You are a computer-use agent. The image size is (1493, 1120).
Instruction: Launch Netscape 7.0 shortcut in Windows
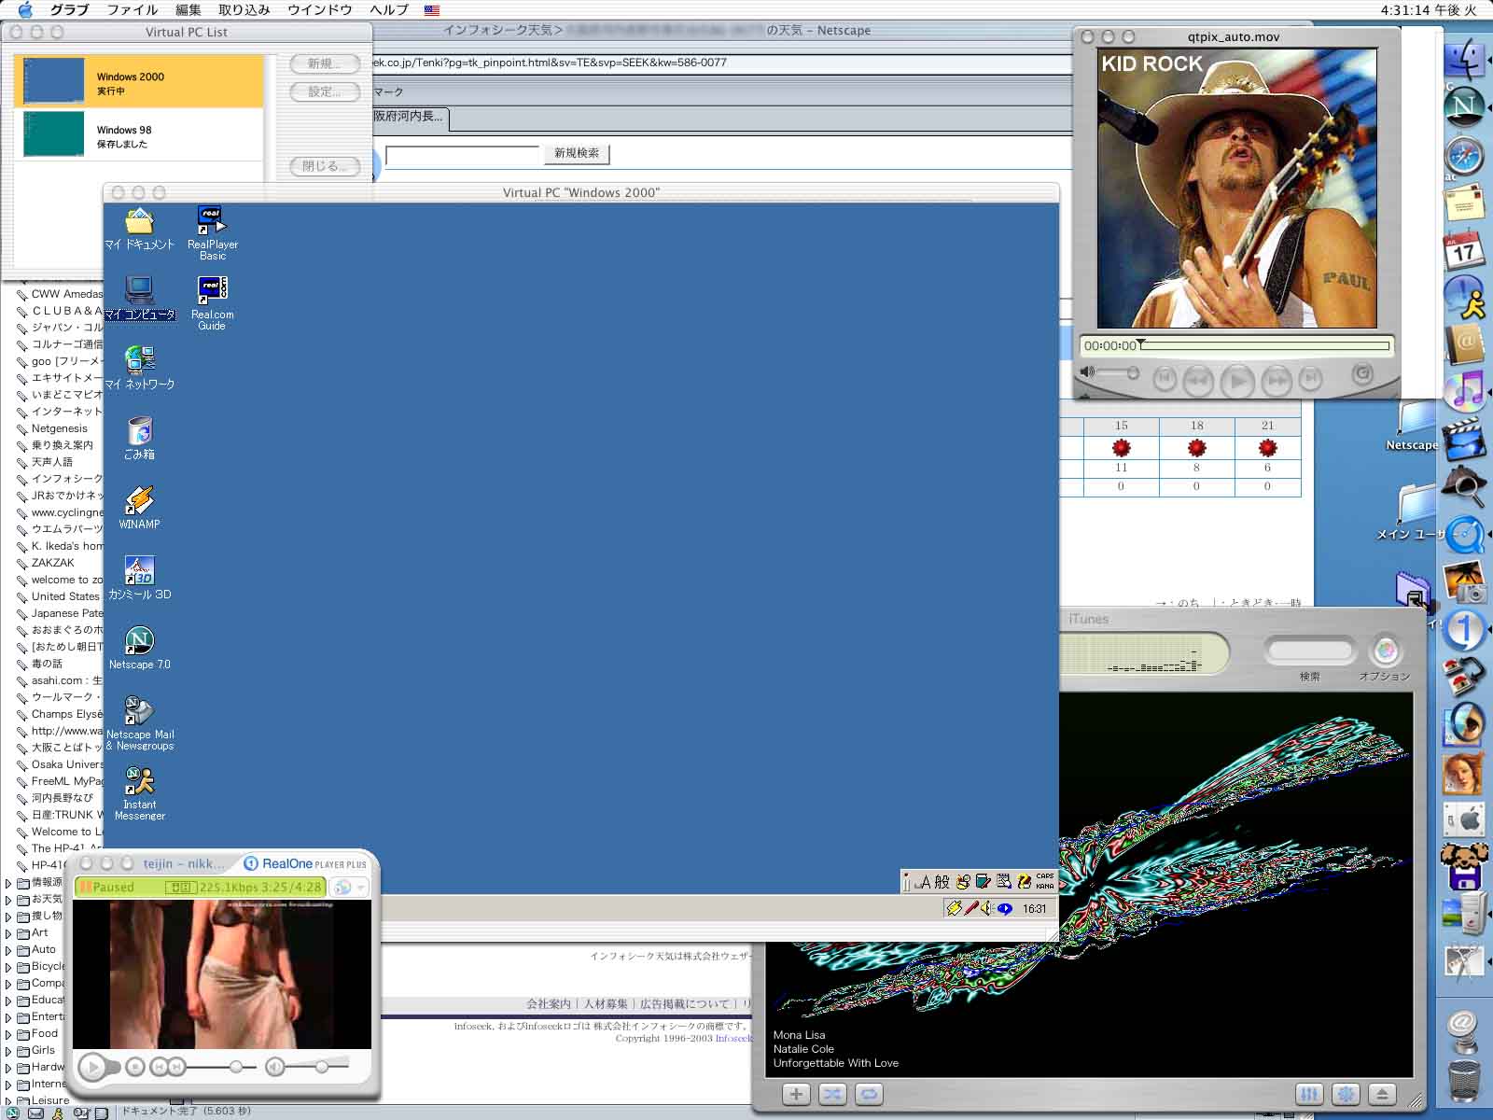click(139, 649)
